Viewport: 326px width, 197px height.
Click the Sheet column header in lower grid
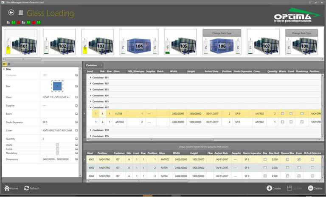[x=90, y=153]
